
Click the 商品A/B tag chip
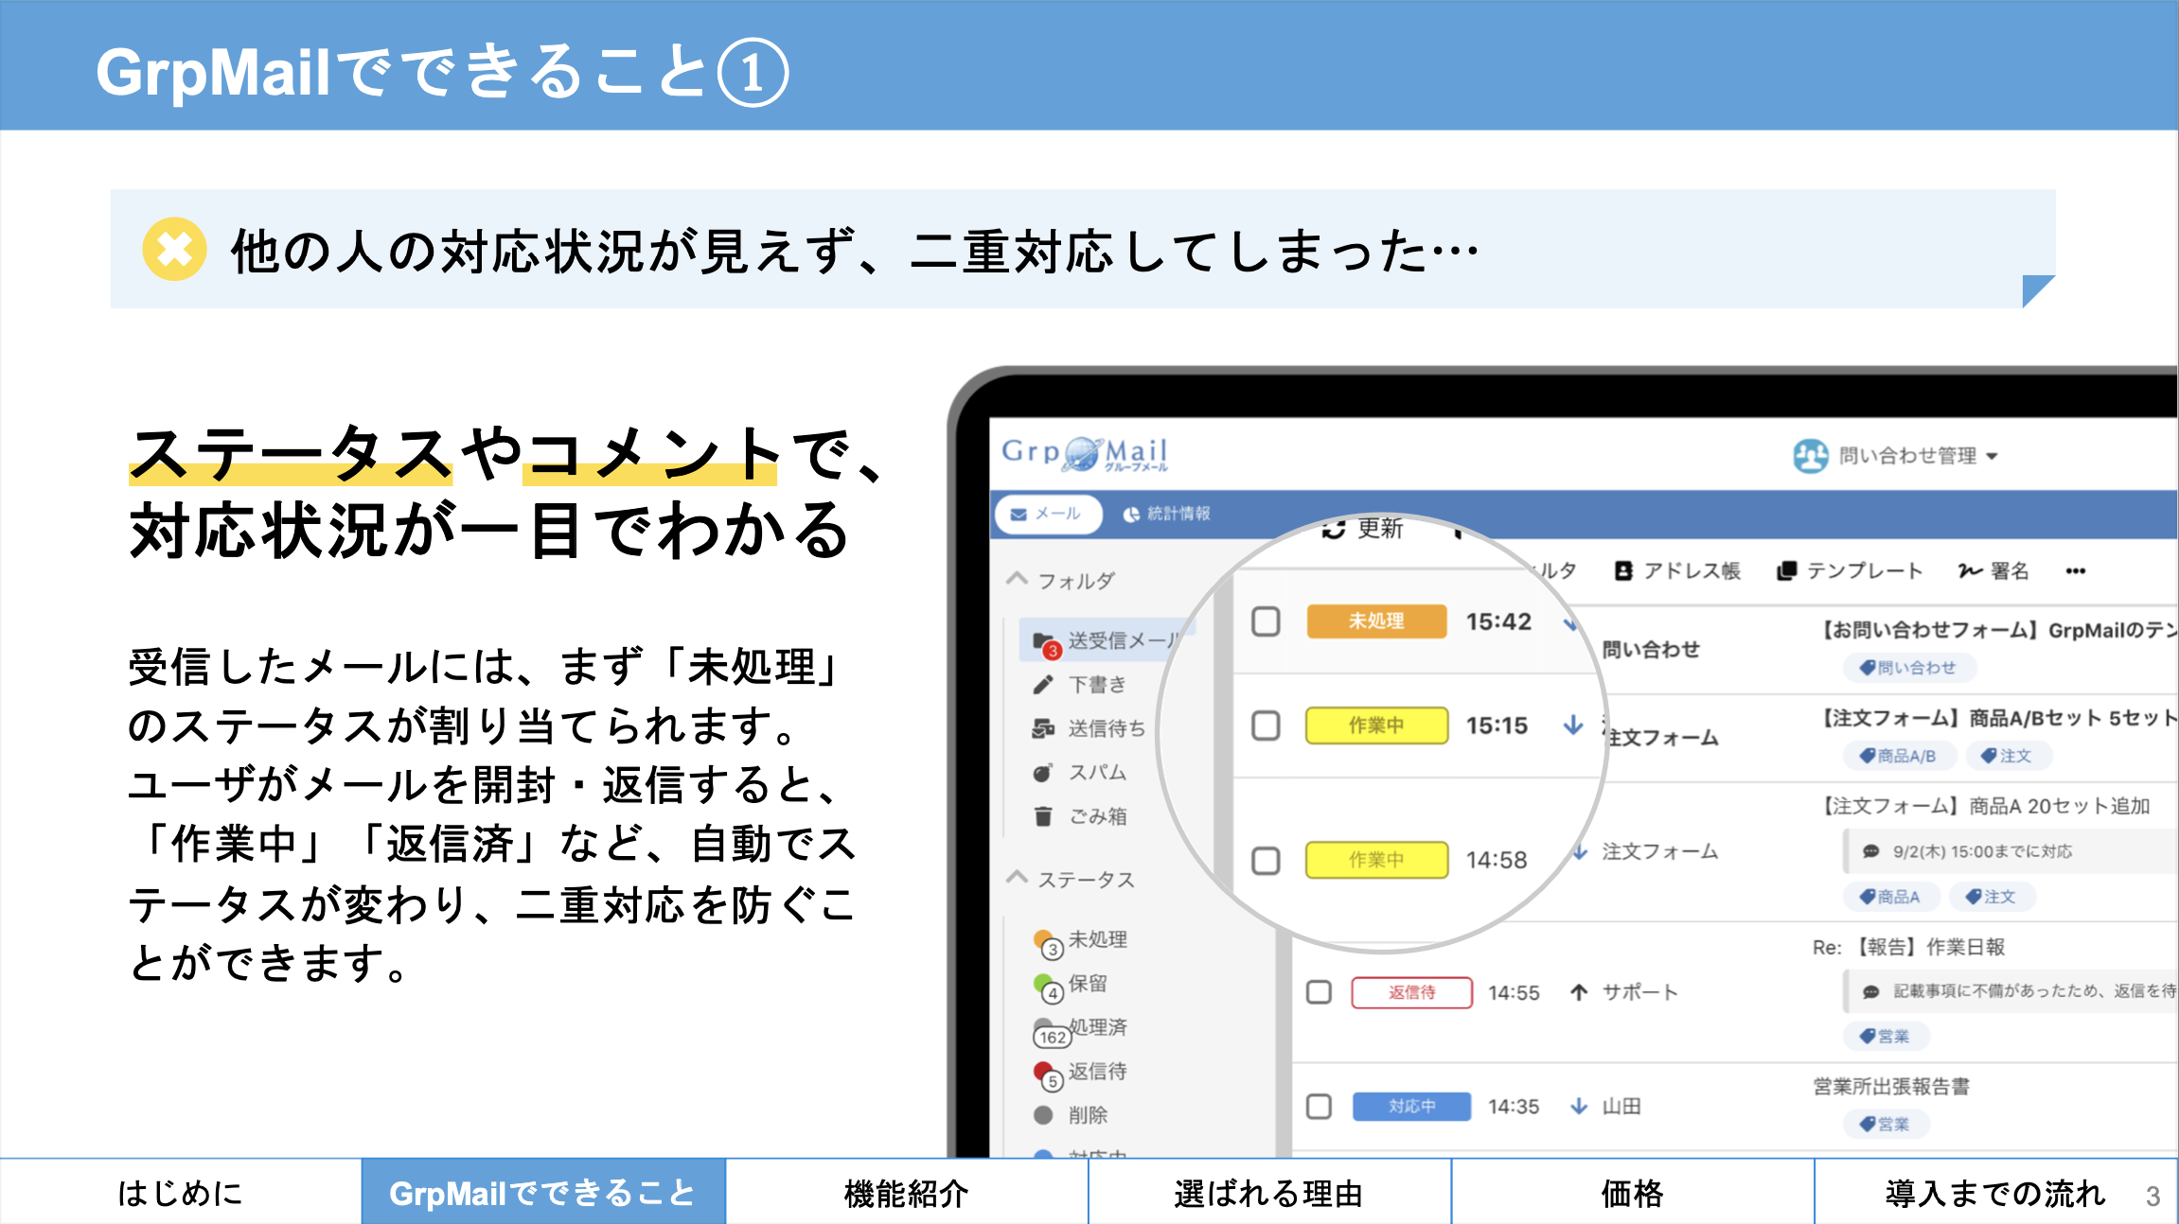coord(1898,756)
